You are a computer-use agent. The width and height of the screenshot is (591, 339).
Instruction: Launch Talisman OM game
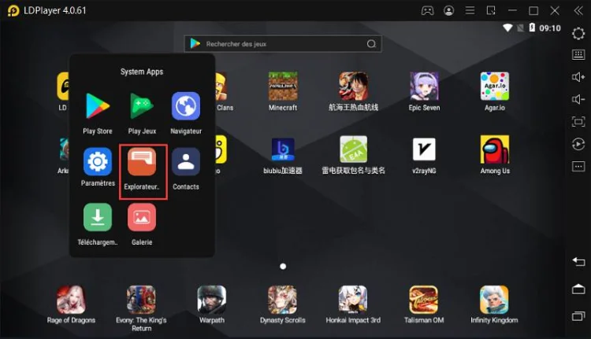pos(424,300)
